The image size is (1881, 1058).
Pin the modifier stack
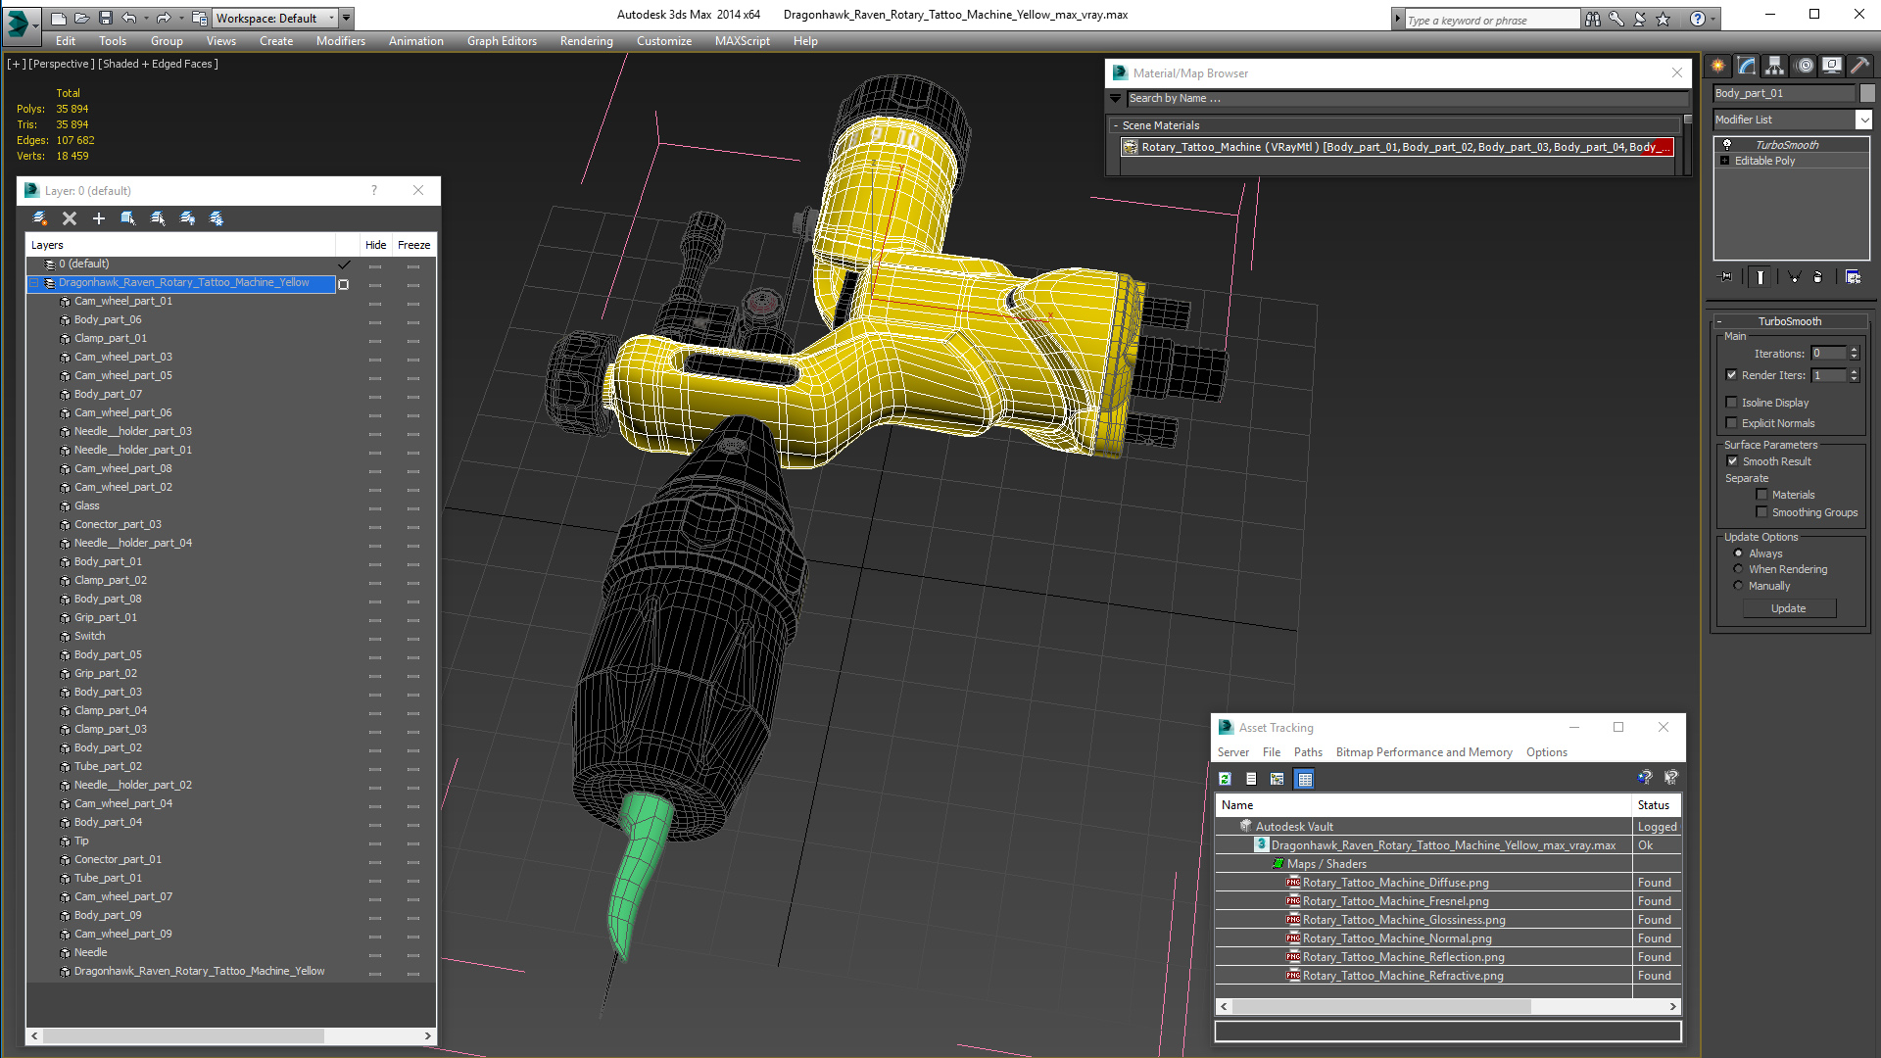(x=1726, y=277)
